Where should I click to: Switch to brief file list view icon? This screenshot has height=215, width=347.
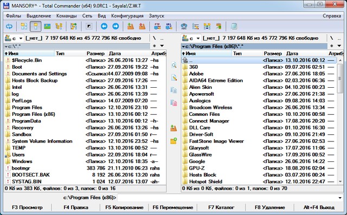pos(24,27)
